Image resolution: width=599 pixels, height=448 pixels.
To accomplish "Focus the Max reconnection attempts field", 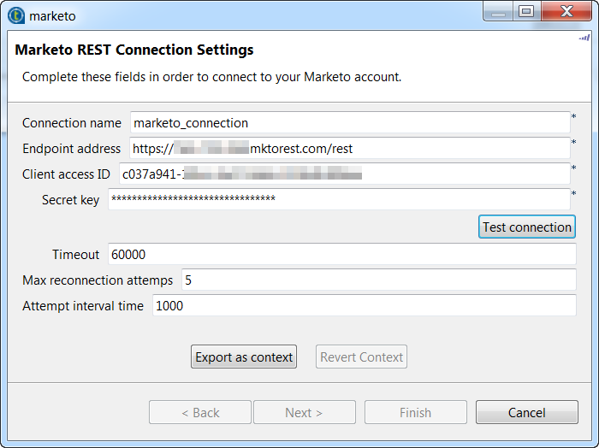I will coord(378,280).
